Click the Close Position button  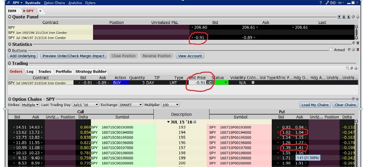coord(124,56)
